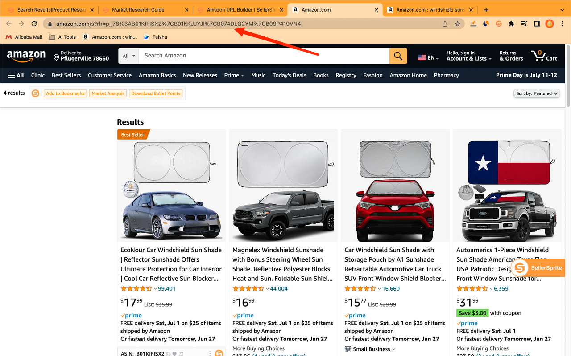Open the shopping cart
Viewport: 571px width, 356px height.
[x=544, y=56]
